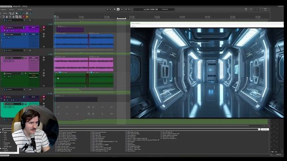Click the red mute button beside the bright purple track
Image resolution: width=287 pixels, height=161 pixels.
click(44, 27)
